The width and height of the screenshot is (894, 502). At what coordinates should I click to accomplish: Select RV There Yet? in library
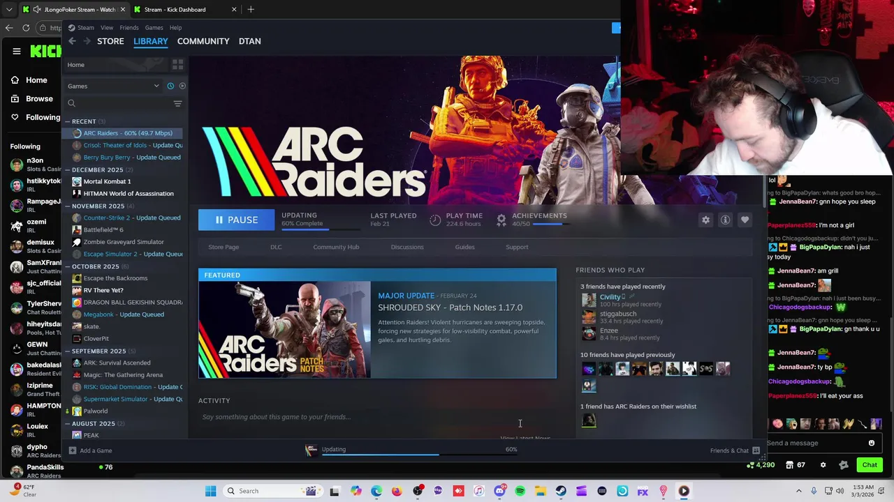[x=103, y=290]
